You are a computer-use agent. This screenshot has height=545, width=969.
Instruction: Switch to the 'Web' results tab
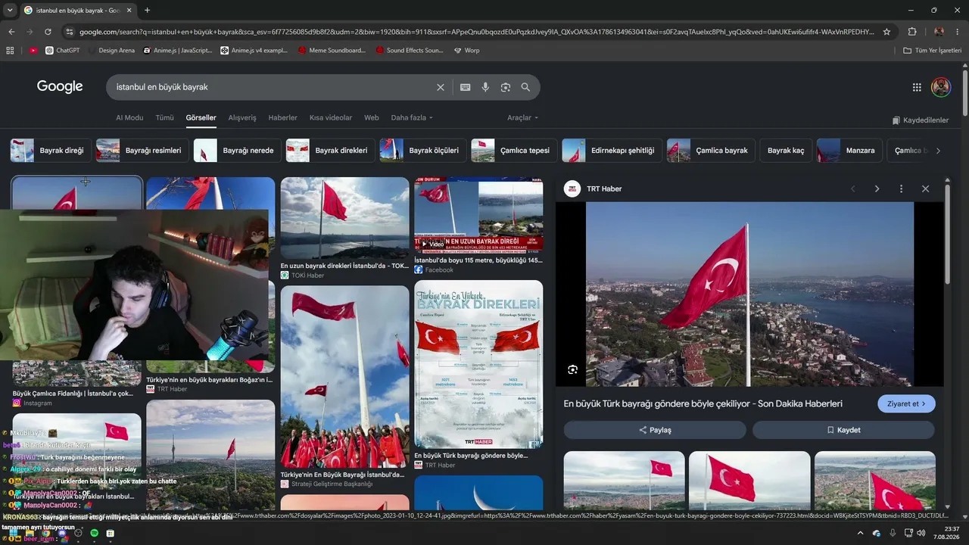(371, 118)
